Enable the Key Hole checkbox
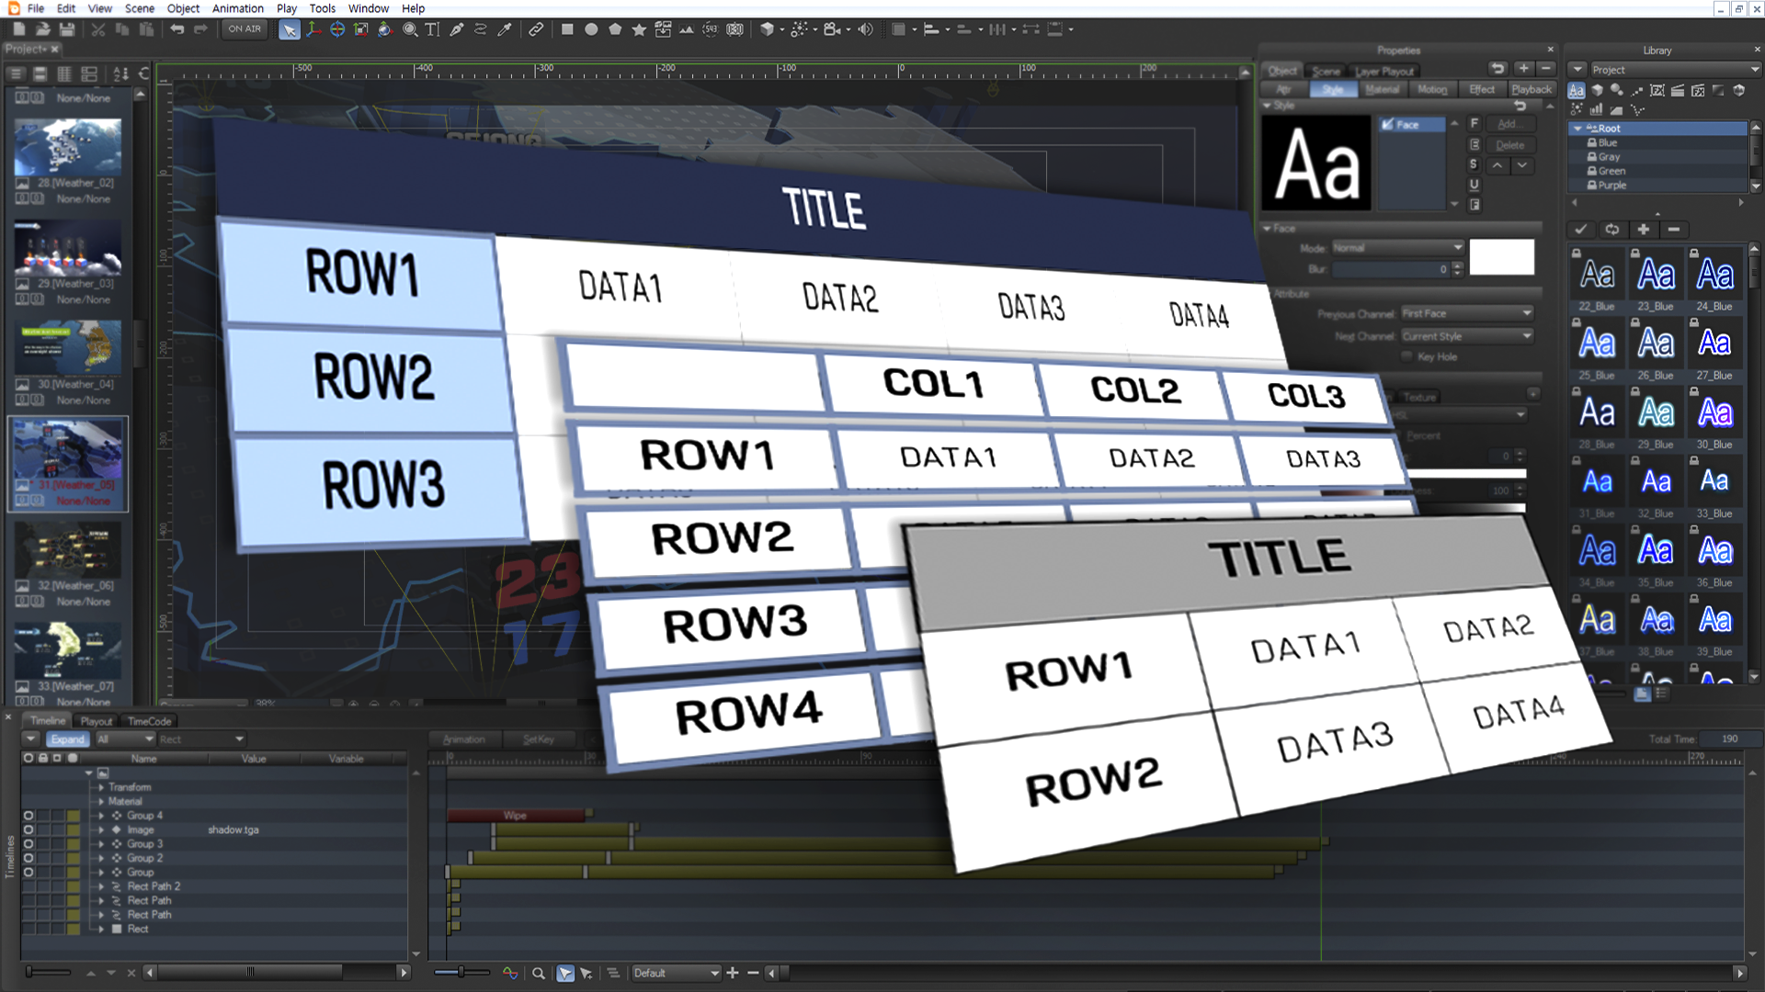 1407,356
